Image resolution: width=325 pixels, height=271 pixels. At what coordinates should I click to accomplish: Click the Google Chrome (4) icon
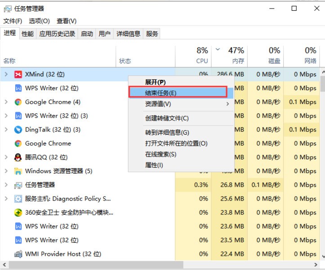18,102
